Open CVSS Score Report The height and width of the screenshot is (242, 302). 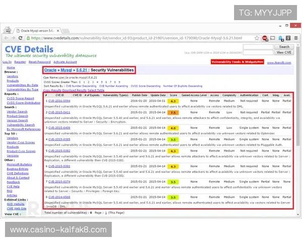tap(21, 98)
